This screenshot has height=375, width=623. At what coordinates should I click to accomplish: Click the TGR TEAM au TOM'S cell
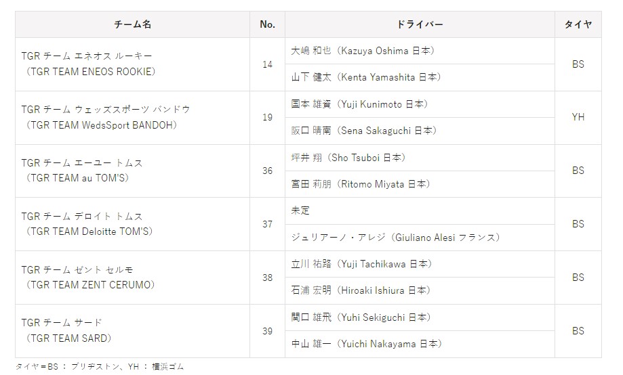point(132,171)
